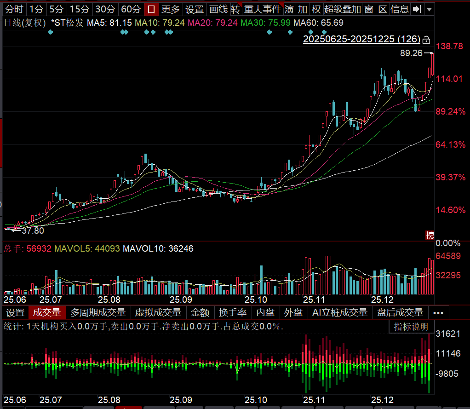470x409 pixels.
Task: Click the 加 add overlay button
Action: pyautogui.click(x=303, y=9)
